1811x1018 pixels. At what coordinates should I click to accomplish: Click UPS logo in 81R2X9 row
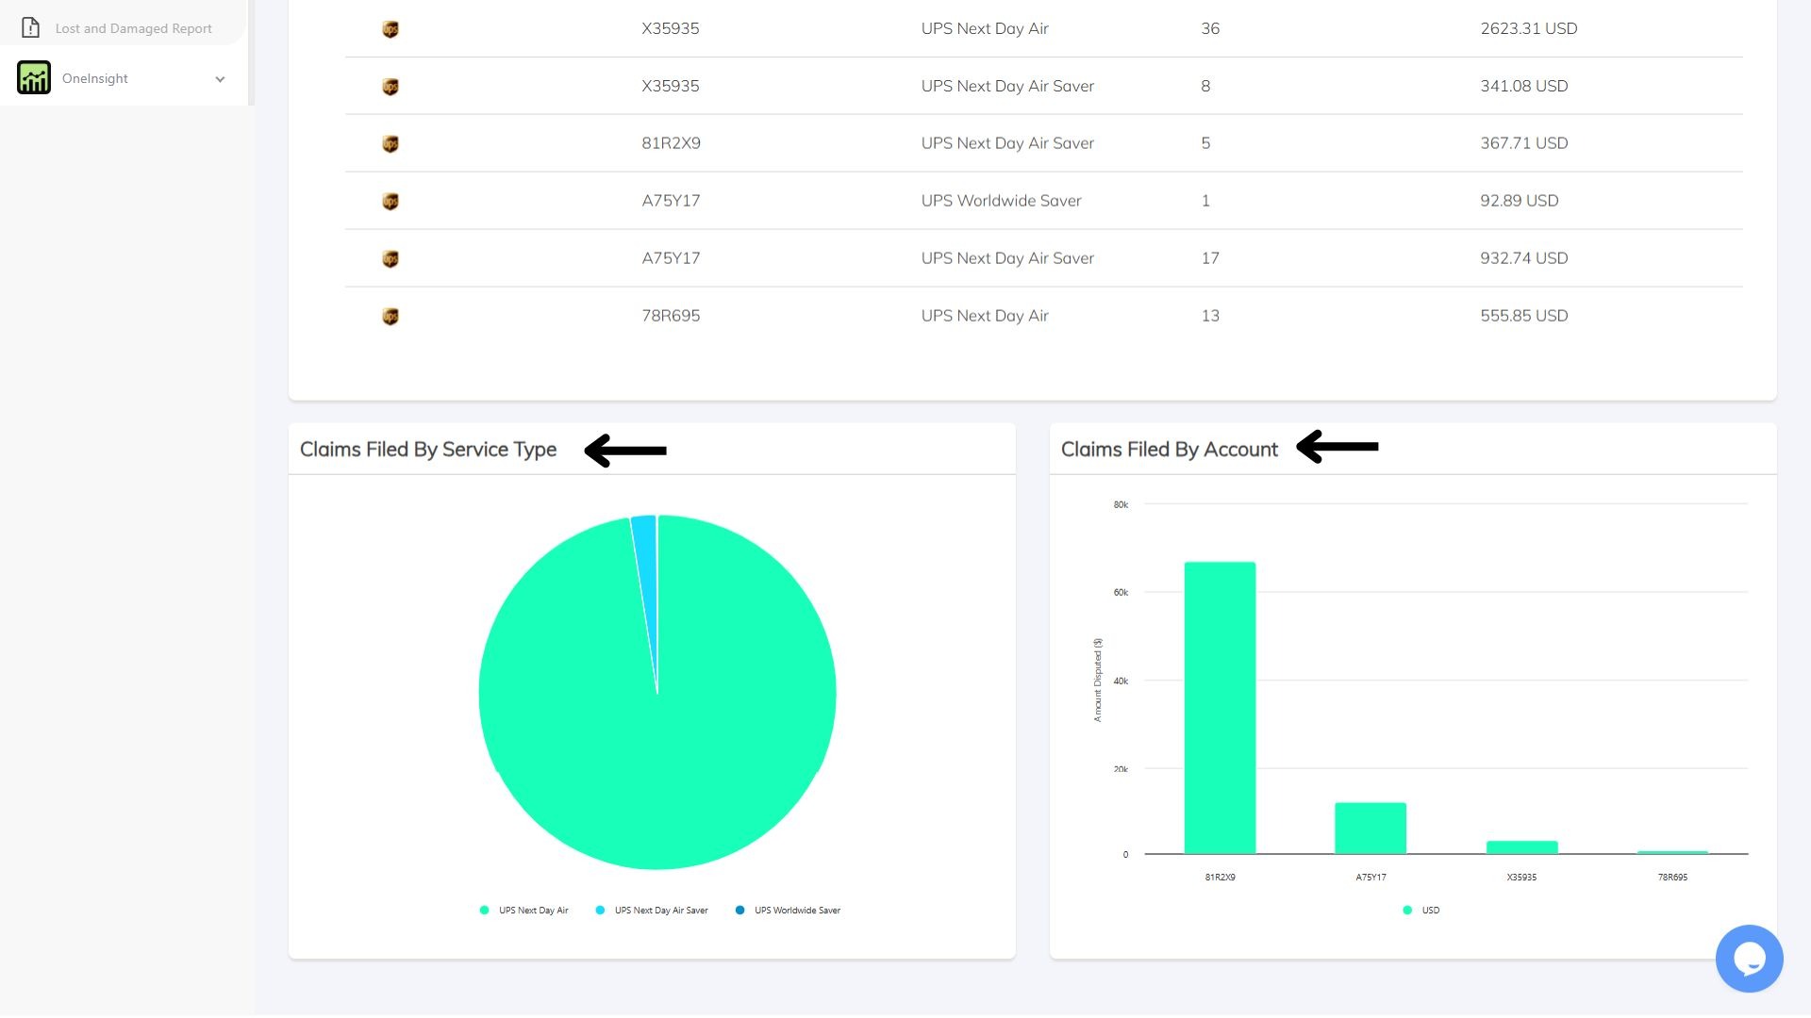pyautogui.click(x=390, y=144)
